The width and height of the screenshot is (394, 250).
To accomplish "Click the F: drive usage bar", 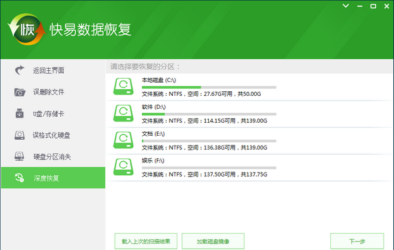I will click(209, 168).
